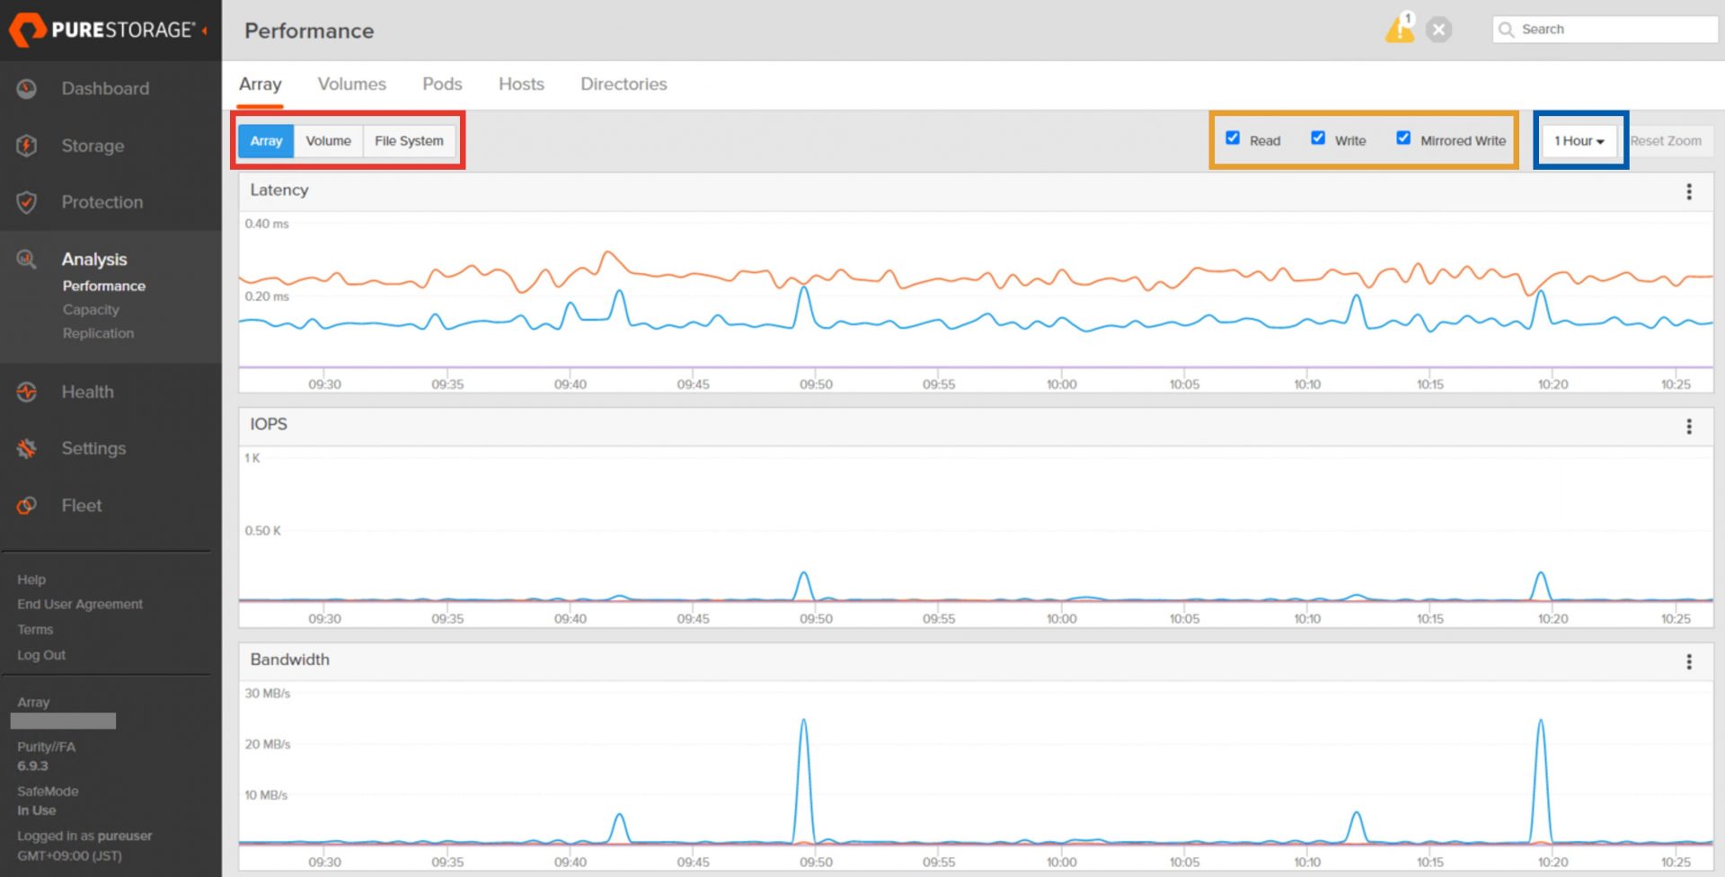Click the Fleet icon in sidebar

(27, 506)
